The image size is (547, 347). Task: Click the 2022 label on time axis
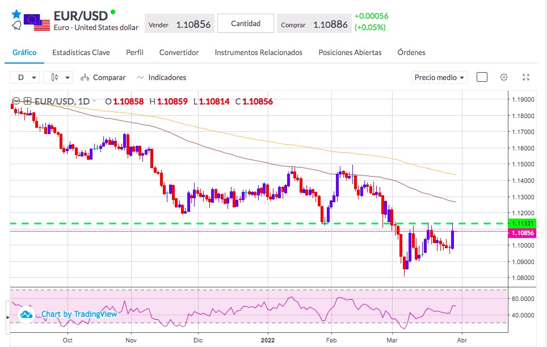[268, 340]
